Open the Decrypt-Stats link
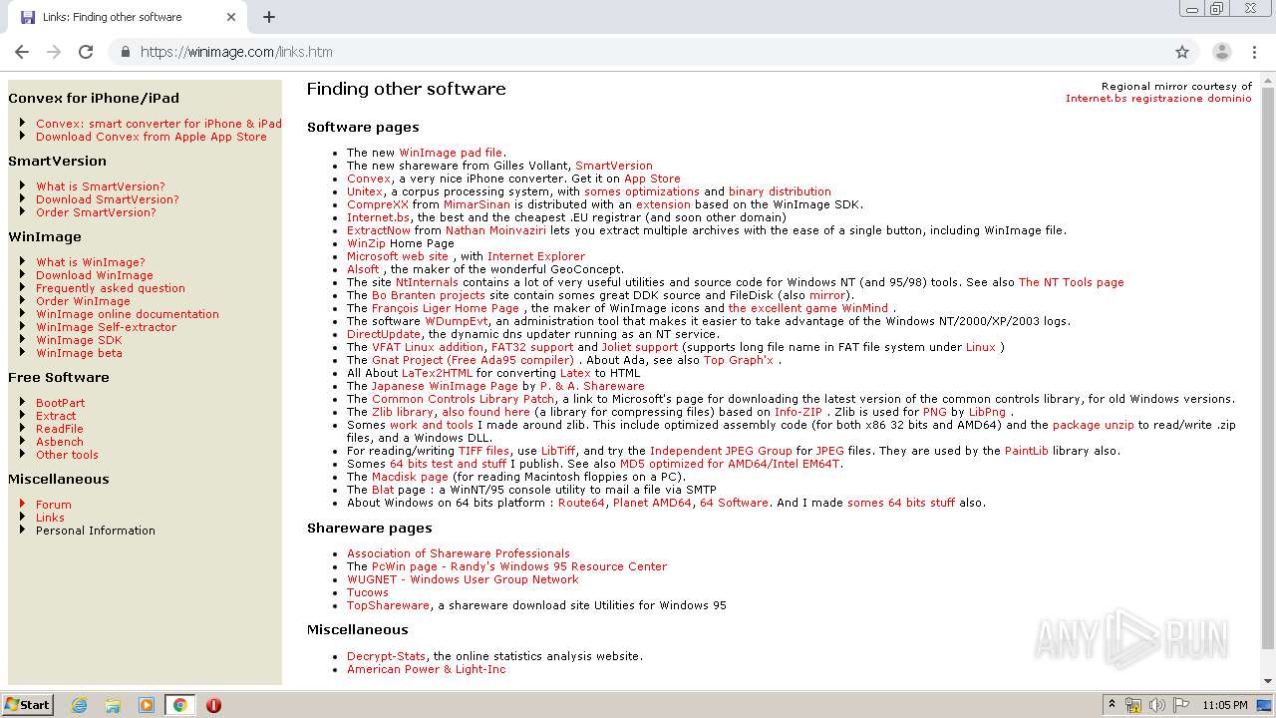Image resolution: width=1276 pixels, height=718 pixels. (x=386, y=656)
